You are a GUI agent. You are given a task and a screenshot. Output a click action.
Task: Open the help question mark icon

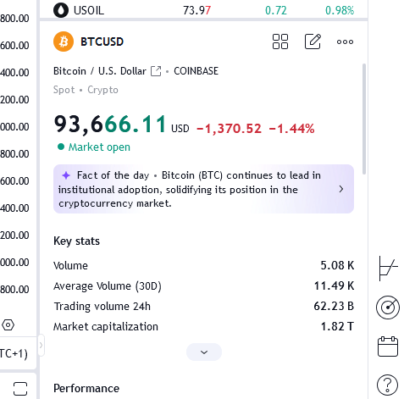pos(387,385)
